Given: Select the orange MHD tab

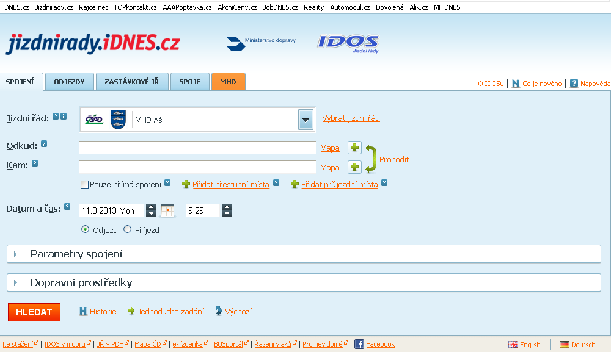Looking at the screenshot, I should tap(228, 82).
